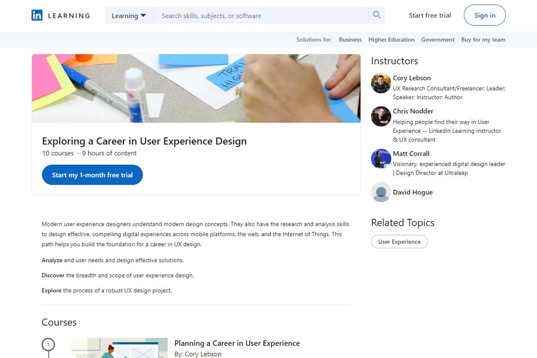Viewport: 537px width, 358px height.
Task: Click Matt Corrall's Design Director description
Action: [x=449, y=168]
